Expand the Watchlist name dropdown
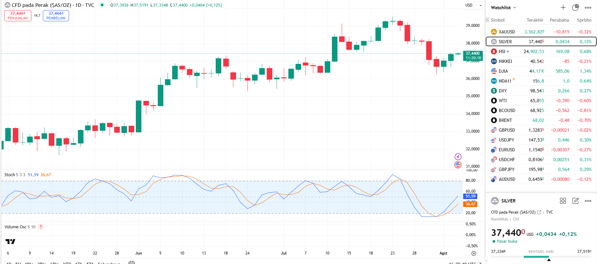The height and width of the screenshot is (264, 597). (503, 8)
